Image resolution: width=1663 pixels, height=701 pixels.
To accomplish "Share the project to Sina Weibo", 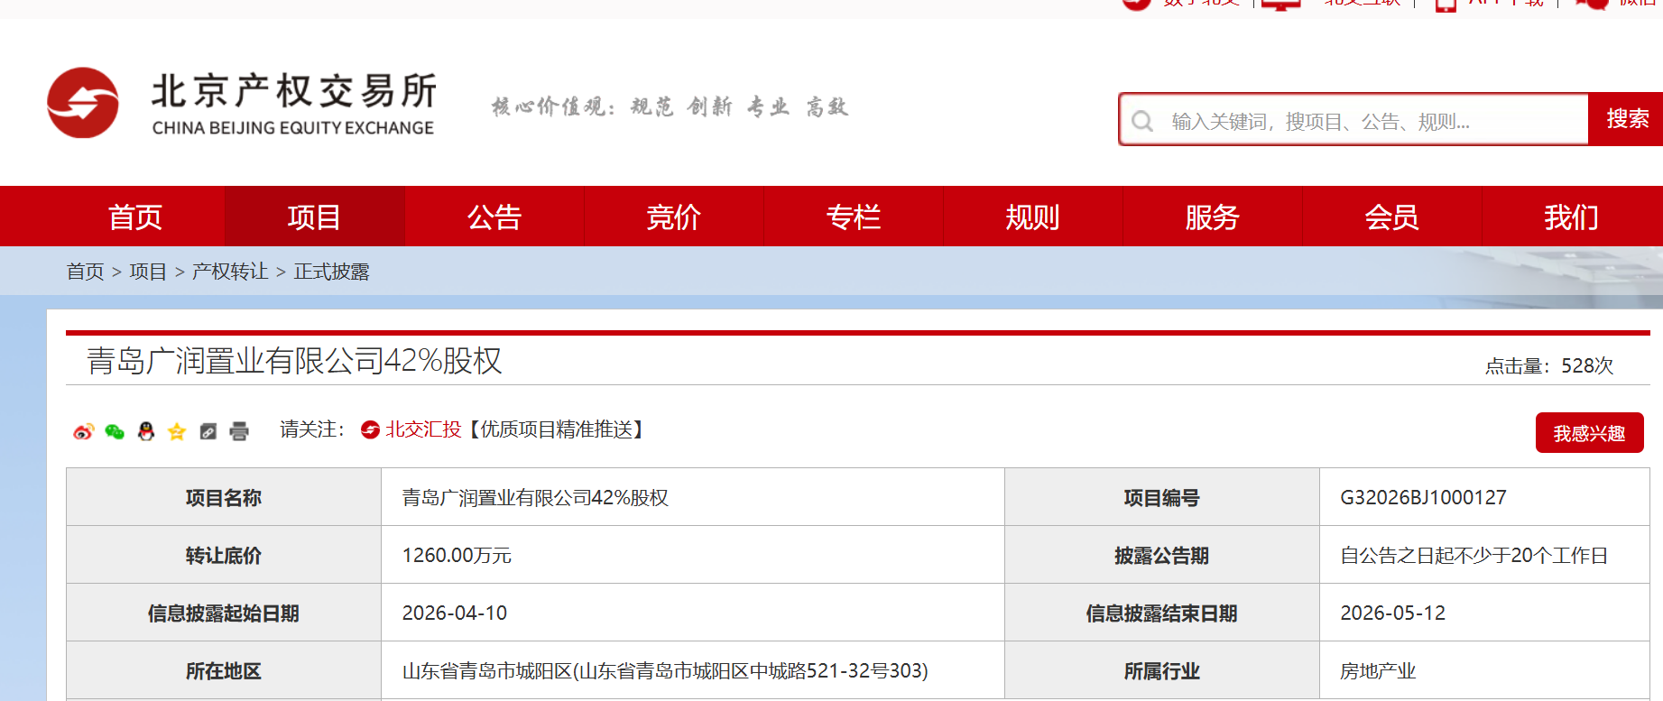I will click(x=83, y=431).
